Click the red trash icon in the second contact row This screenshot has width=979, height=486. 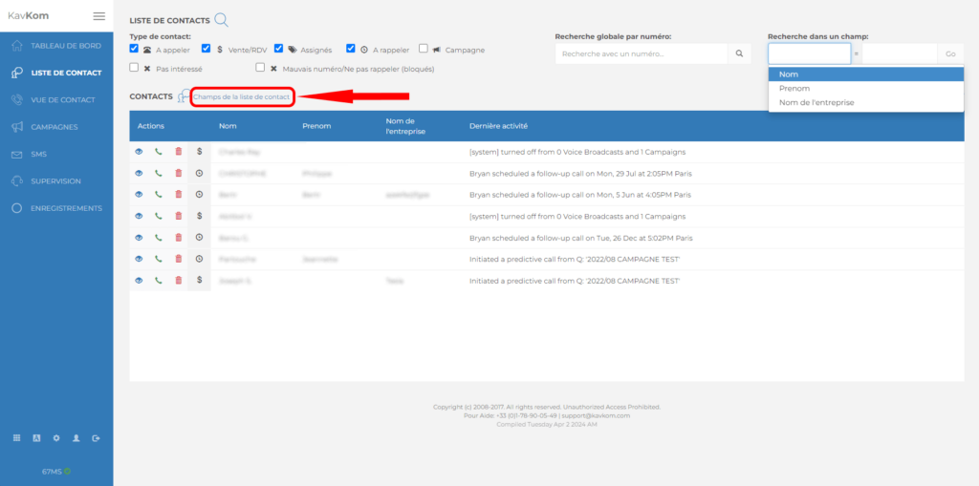(178, 173)
